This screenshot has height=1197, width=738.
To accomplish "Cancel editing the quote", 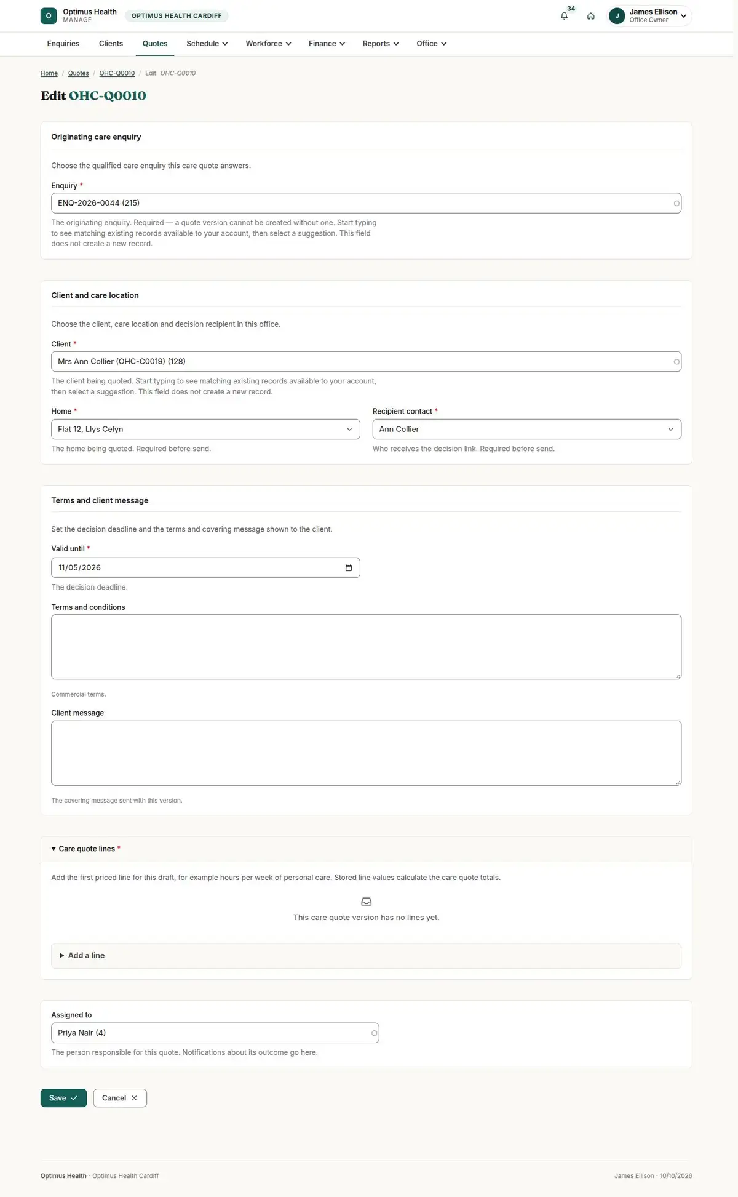I will pyautogui.click(x=120, y=1098).
